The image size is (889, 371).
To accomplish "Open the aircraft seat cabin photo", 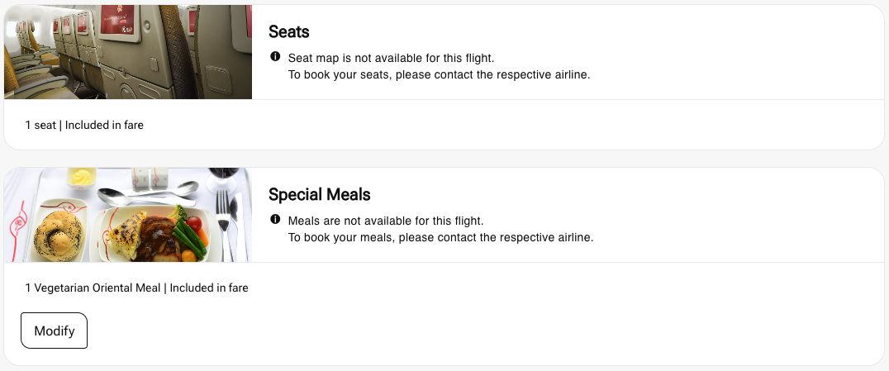I will (128, 52).
